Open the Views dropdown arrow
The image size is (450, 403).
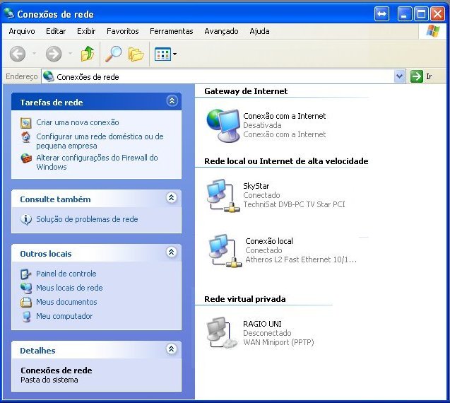(174, 54)
